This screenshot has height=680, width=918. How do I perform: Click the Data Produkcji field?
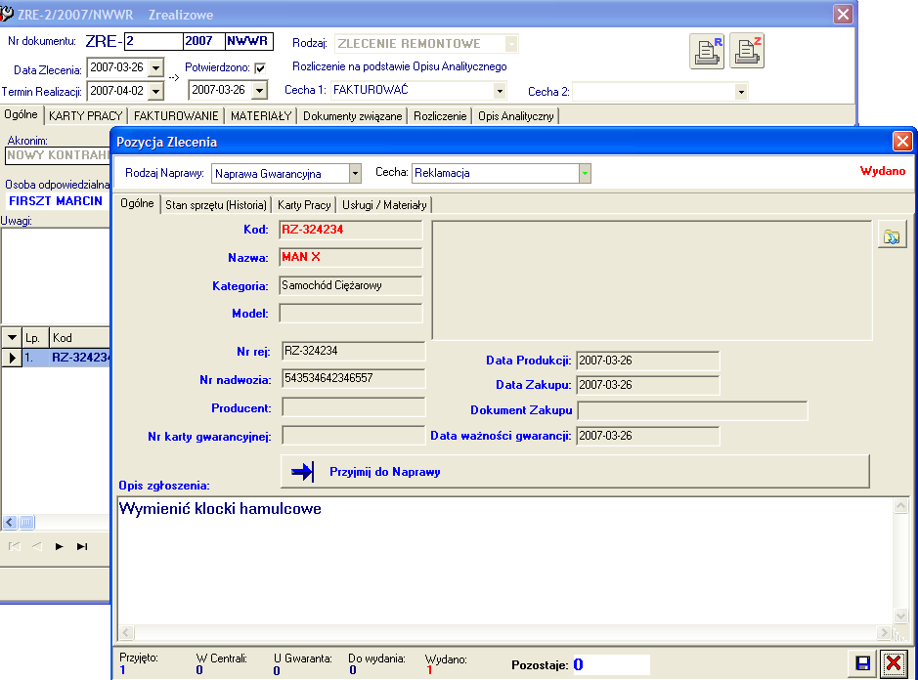[x=647, y=361]
